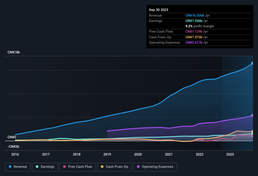Click the orange Cash From Op endpoint marker
The height and width of the screenshot is (176, 258).
pyautogui.click(x=253, y=131)
